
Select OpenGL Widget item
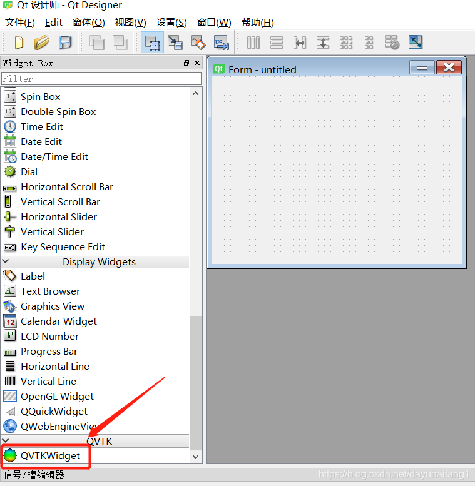pyautogui.click(x=95, y=397)
